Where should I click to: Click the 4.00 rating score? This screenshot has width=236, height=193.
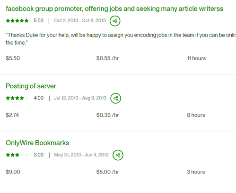coord(39,98)
